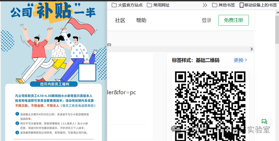Click the right arrow on the gray bar
The width and height of the screenshot is (279, 141).
tap(251, 49)
